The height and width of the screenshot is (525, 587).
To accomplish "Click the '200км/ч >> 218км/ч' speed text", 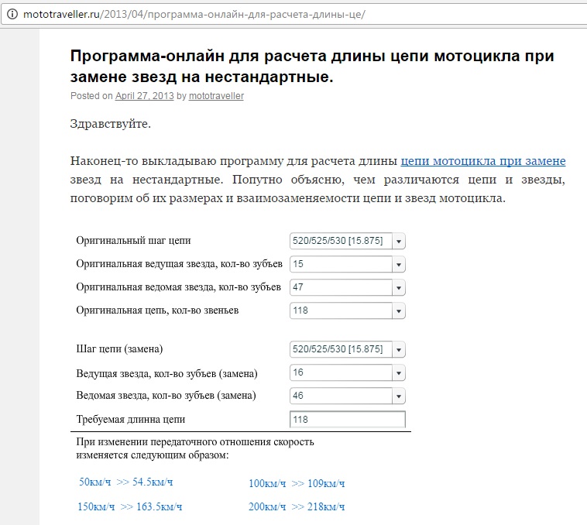I will (296, 507).
